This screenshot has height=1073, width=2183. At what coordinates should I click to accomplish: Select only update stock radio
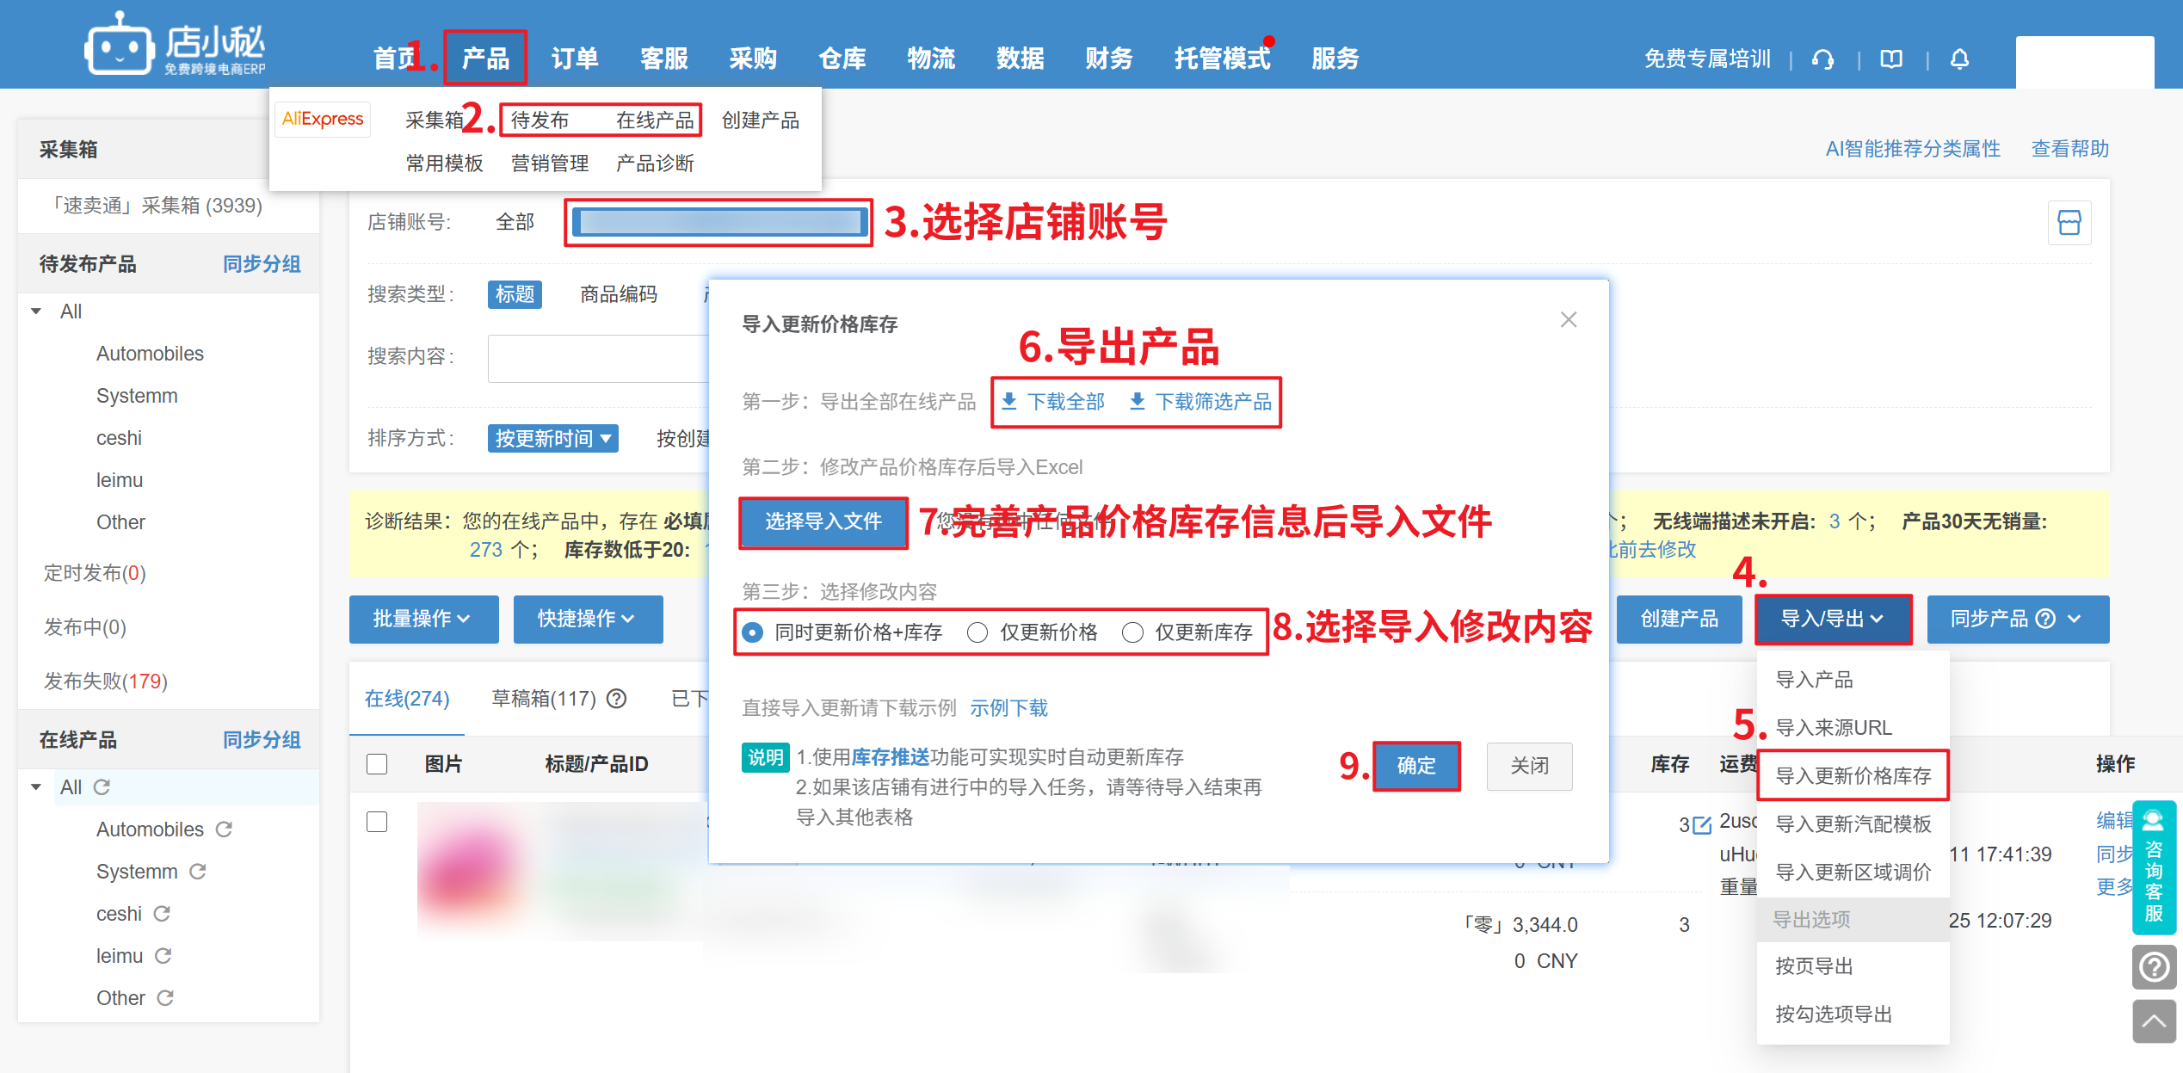(x=1132, y=633)
